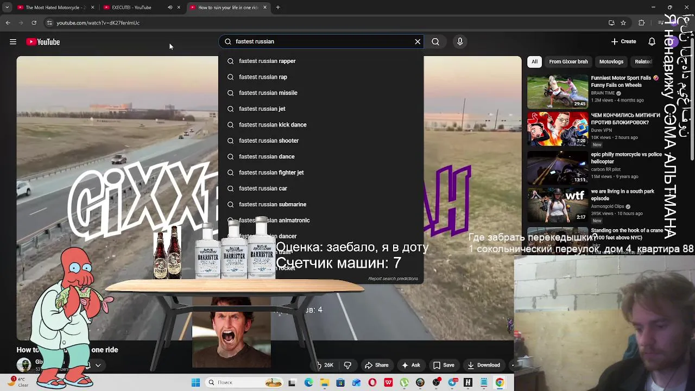Select the Motovlogs filter chip

point(611,61)
